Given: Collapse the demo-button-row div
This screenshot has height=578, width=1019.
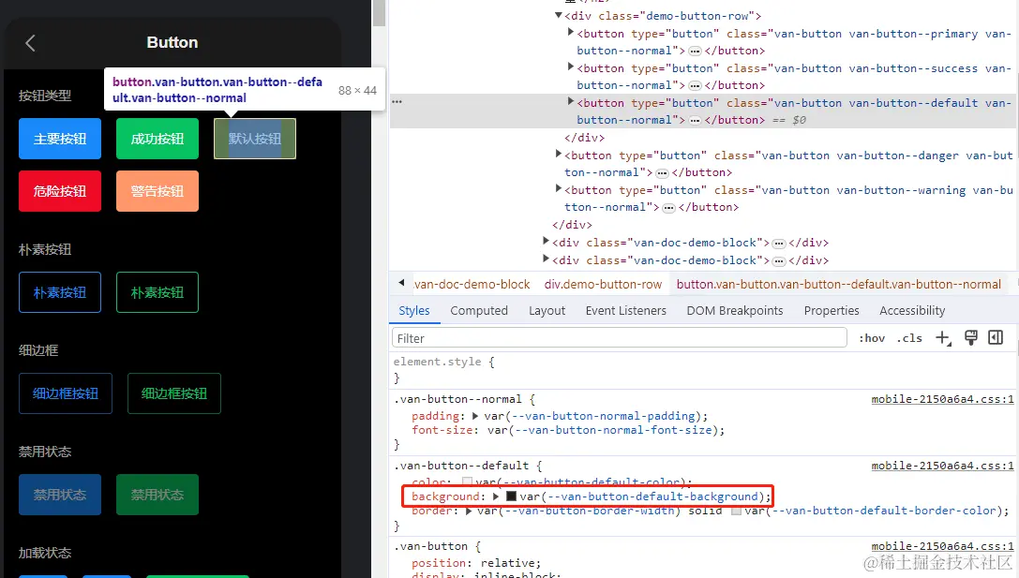Looking at the screenshot, I should tap(558, 15).
